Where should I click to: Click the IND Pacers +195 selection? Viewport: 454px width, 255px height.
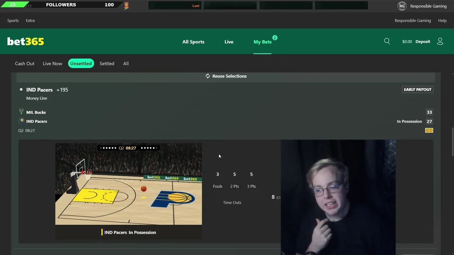pyautogui.click(x=47, y=90)
